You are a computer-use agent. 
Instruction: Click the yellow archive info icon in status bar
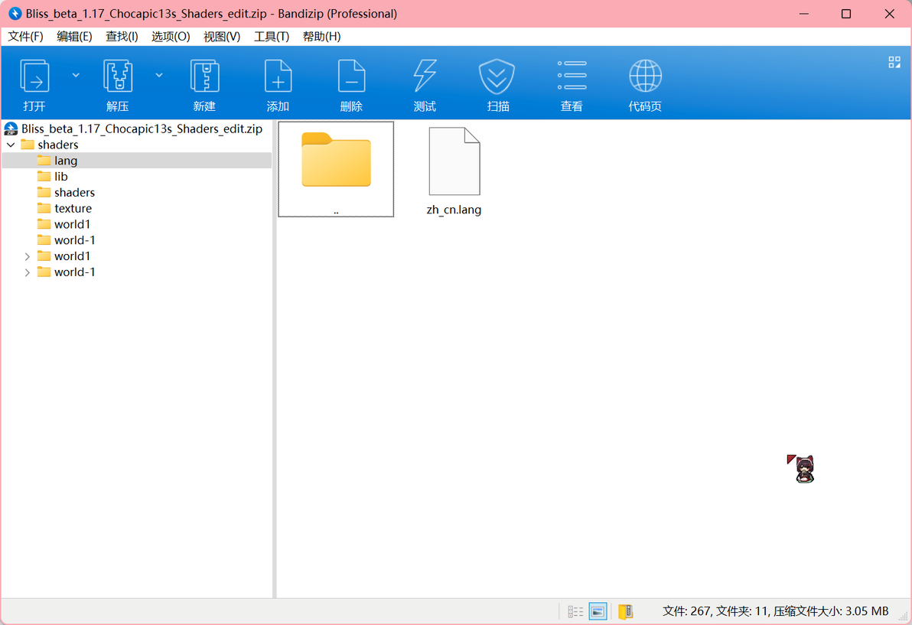625,611
